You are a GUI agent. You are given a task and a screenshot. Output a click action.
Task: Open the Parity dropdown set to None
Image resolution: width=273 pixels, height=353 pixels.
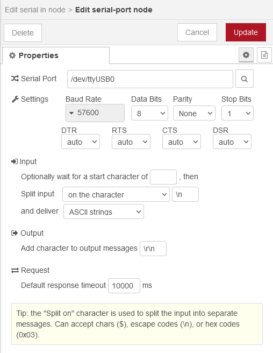coord(194,113)
